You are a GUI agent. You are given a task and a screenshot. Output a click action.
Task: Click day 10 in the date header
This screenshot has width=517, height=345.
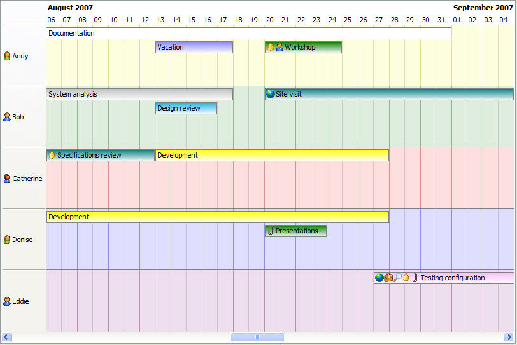coord(114,20)
